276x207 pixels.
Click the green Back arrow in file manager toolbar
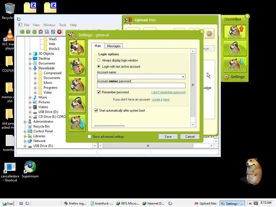tap(22, 32)
